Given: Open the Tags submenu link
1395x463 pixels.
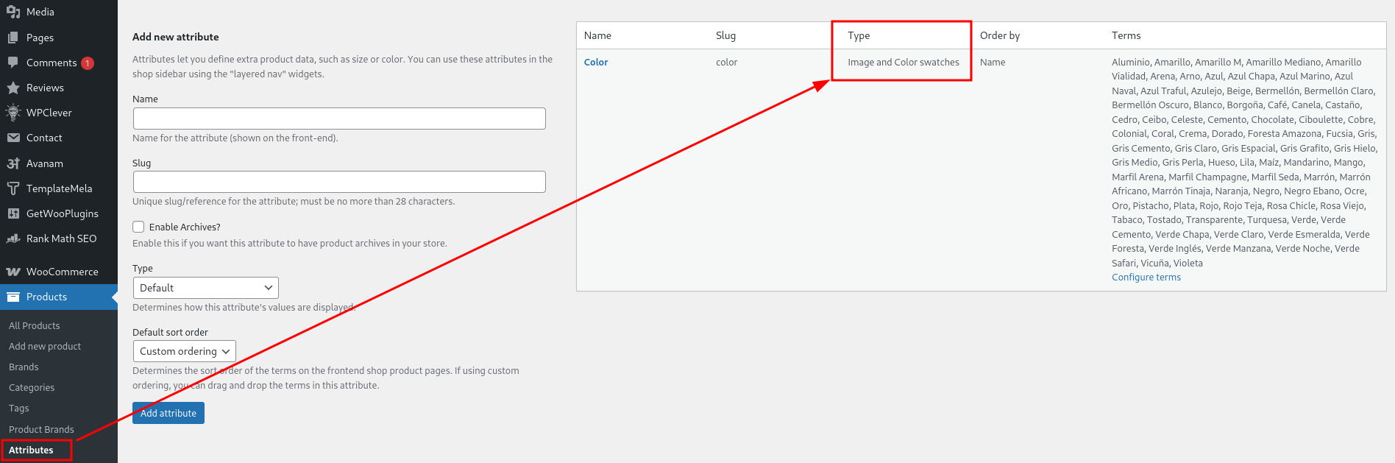Looking at the screenshot, I should coord(19,408).
